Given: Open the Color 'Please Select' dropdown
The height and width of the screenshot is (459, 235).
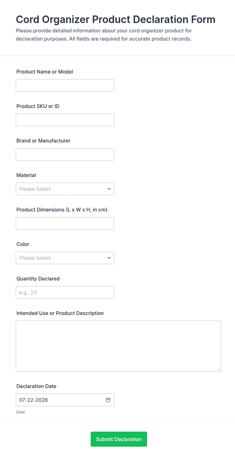Looking at the screenshot, I should 65,258.
